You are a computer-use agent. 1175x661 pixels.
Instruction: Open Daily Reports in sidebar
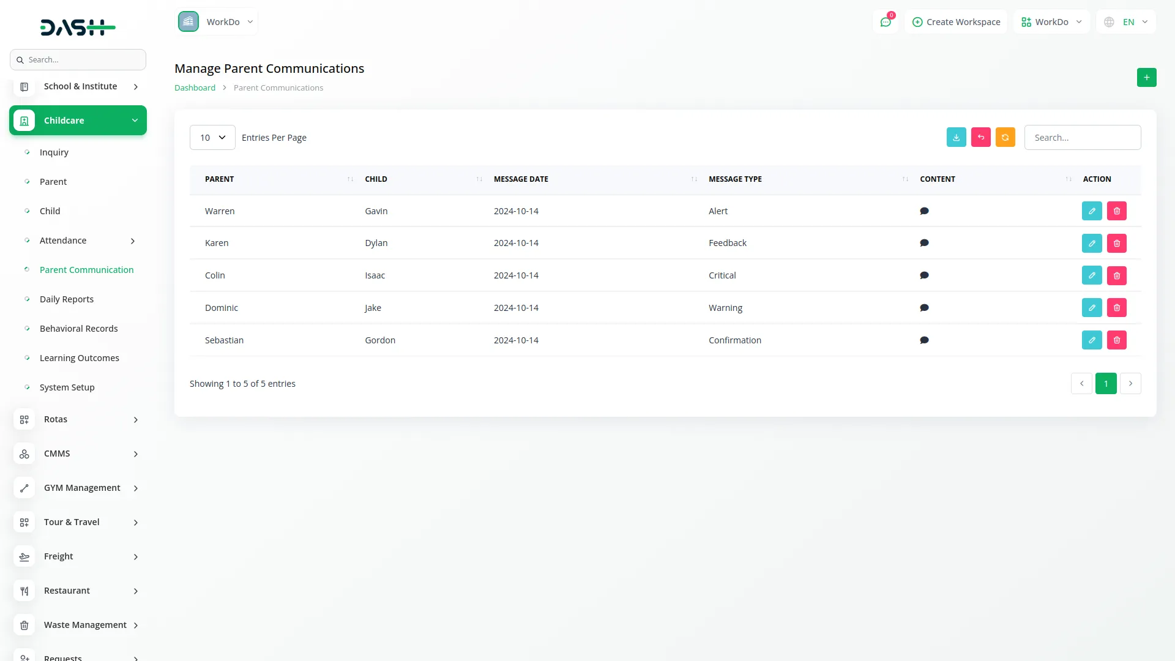coord(67,299)
